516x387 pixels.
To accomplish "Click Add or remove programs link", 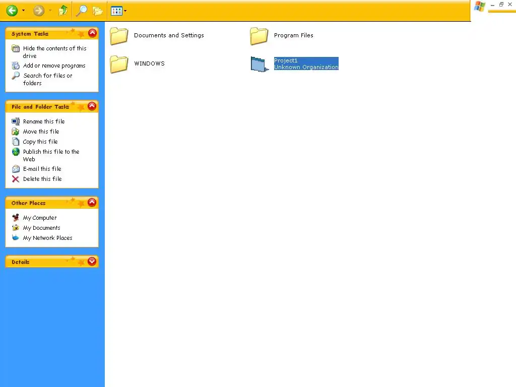I will pyautogui.click(x=54, y=66).
